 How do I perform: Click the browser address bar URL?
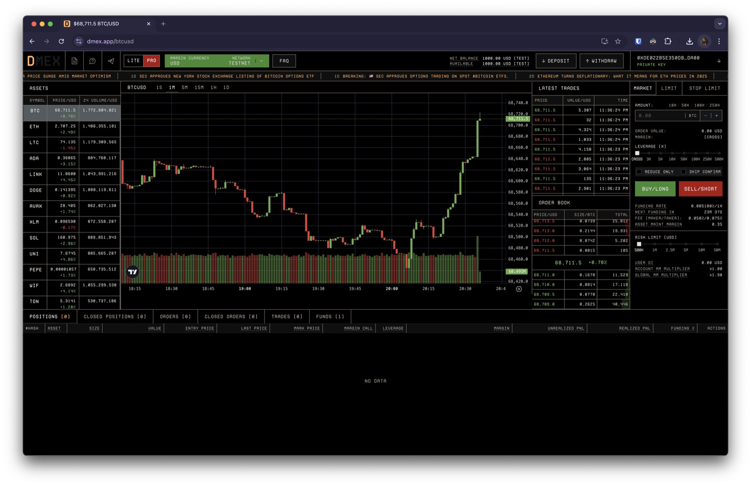[x=110, y=41]
